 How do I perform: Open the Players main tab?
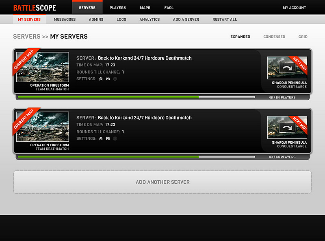point(118,8)
